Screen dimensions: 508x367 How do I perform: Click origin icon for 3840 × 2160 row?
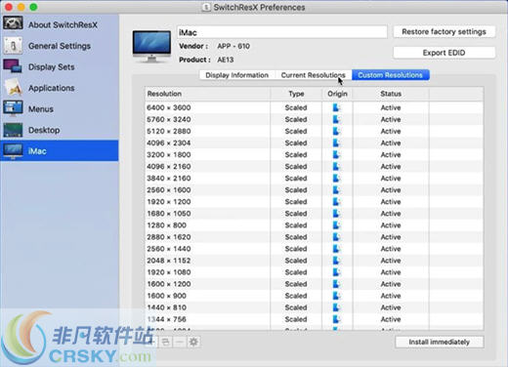[x=336, y=178]
